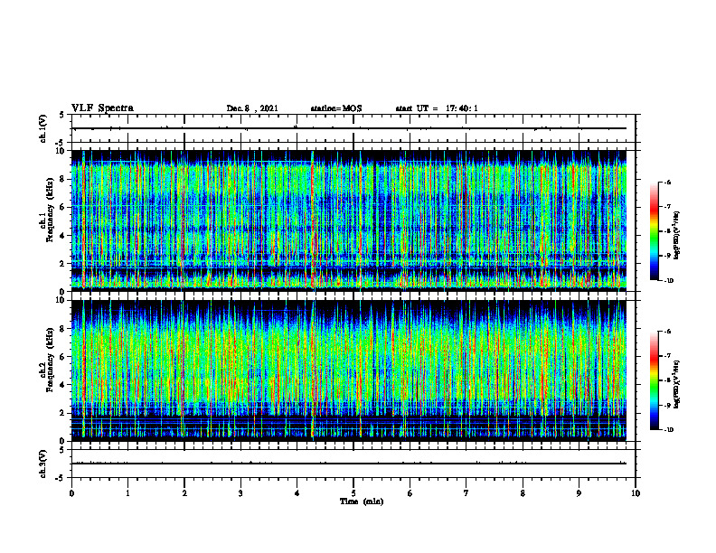716x553 pixels.
Task: Click the "station=MOS" label
Action: pos(336,108)
